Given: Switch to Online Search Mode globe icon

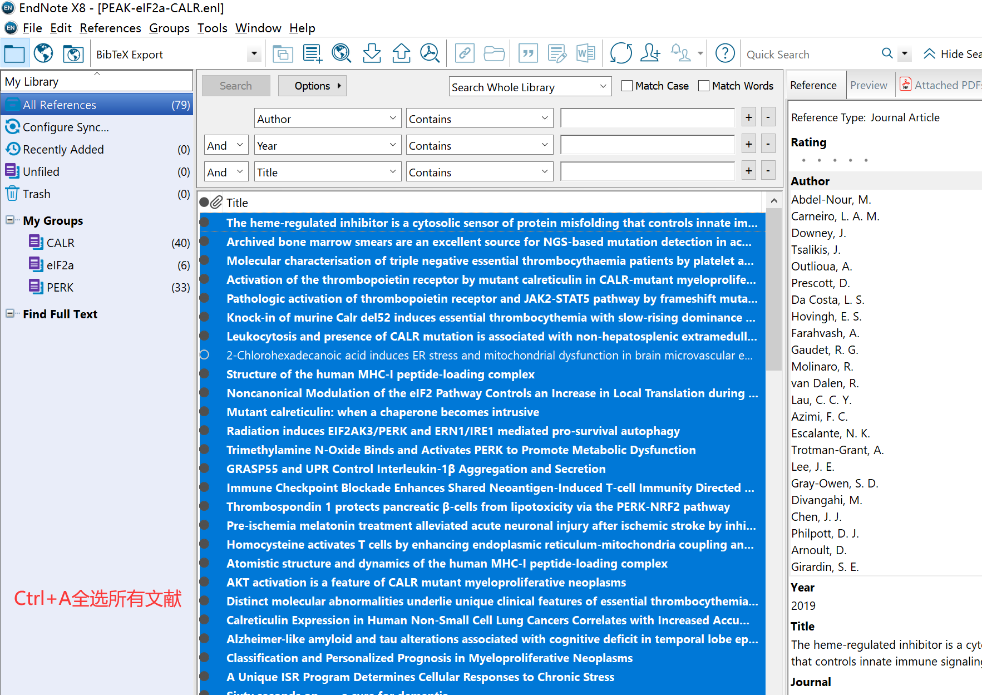Looking at the screenshot, I should point(43,54).
